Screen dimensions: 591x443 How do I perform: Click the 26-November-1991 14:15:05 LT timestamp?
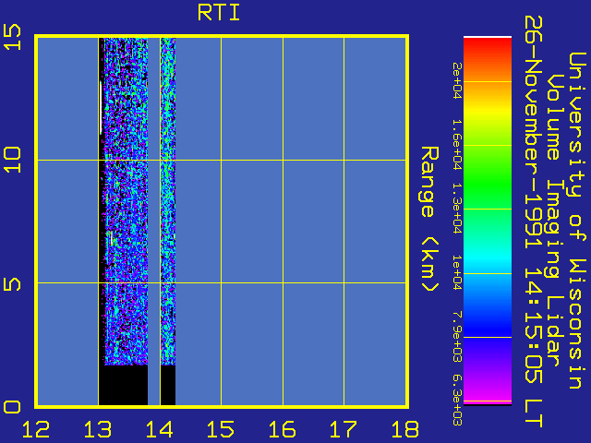(x=534, y=221)
